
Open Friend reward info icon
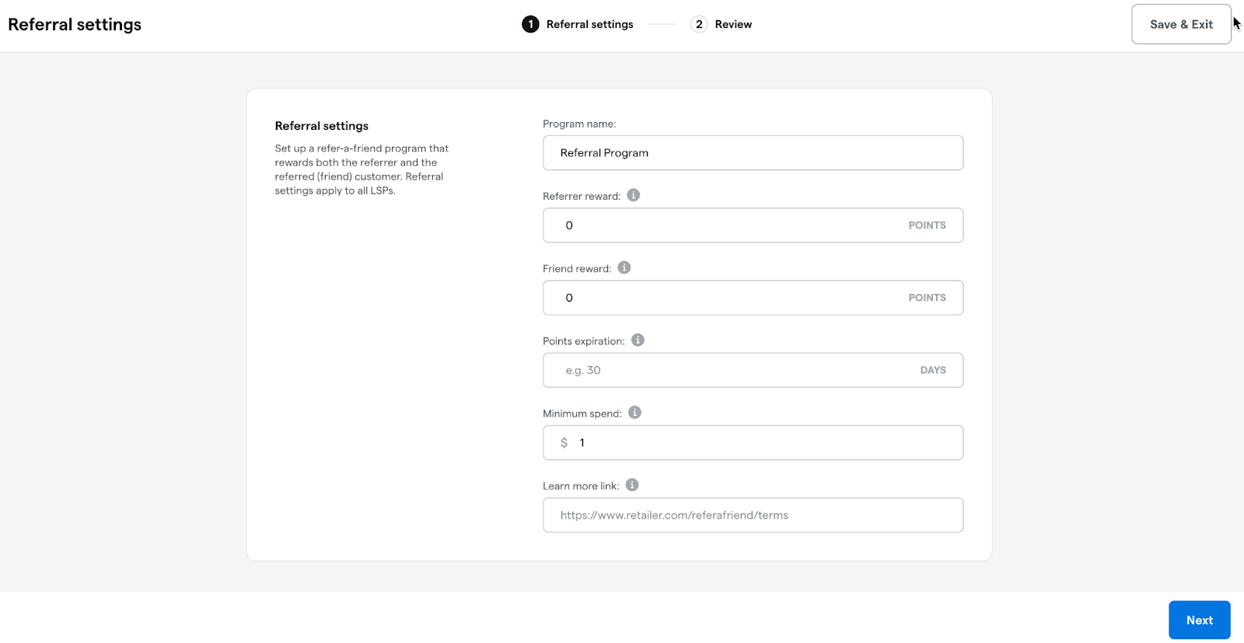pos(624,267)
